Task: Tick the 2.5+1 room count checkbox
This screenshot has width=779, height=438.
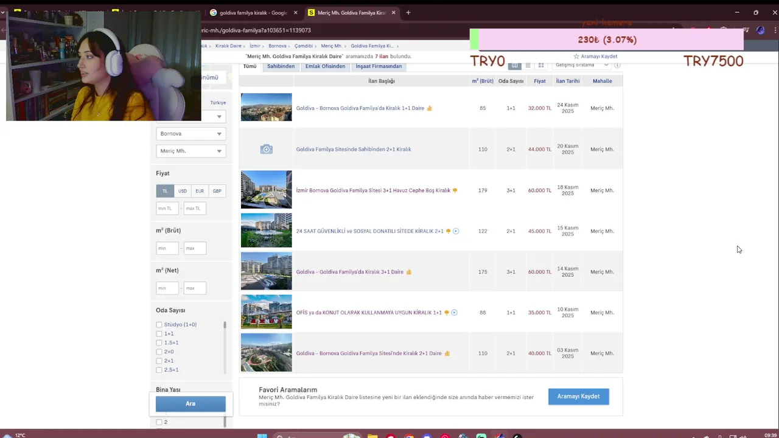Action: click(x=159, y=370)
